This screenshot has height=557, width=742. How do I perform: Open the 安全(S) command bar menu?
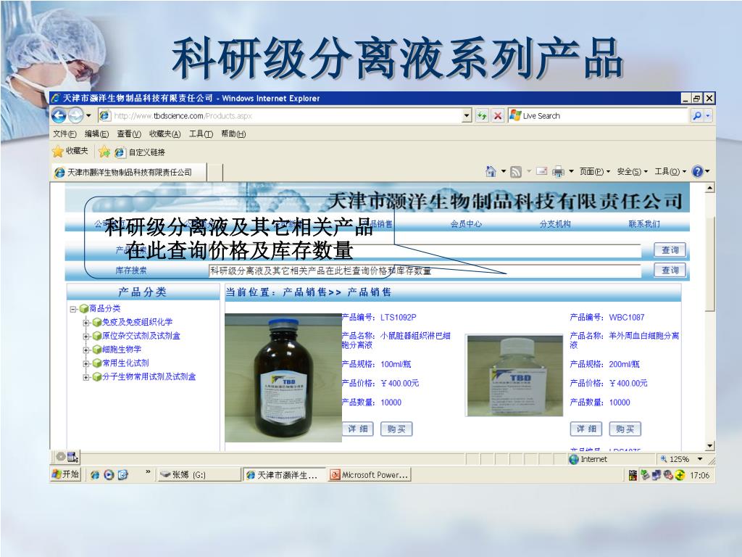632,171
